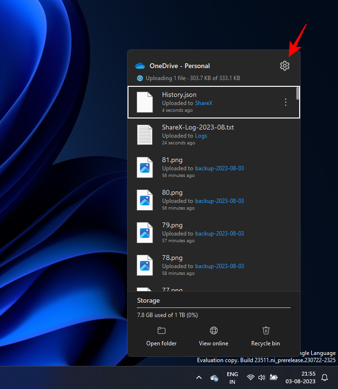Click the 'Uploading 1 file' status text
The width and height of the screenshot is (338, 389).
coord(166,78)
